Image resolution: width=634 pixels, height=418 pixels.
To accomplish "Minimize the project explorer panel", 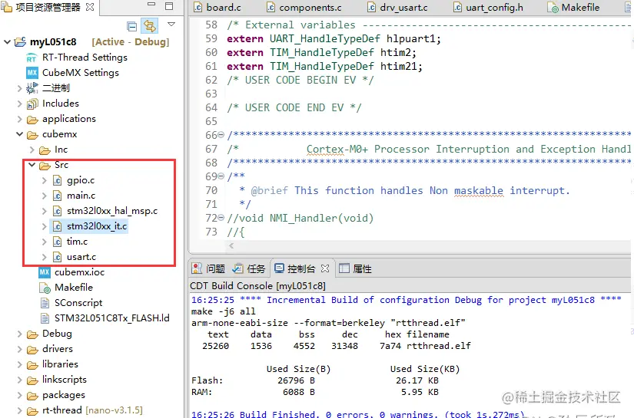I will (151, 5).
